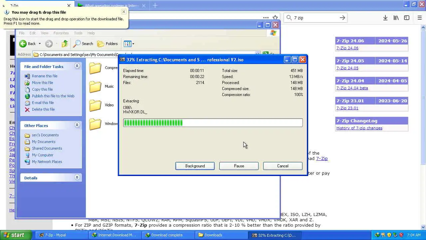Click the search go arrow in browser
Viewport: 426px width, 240px height.
point(342,18)
